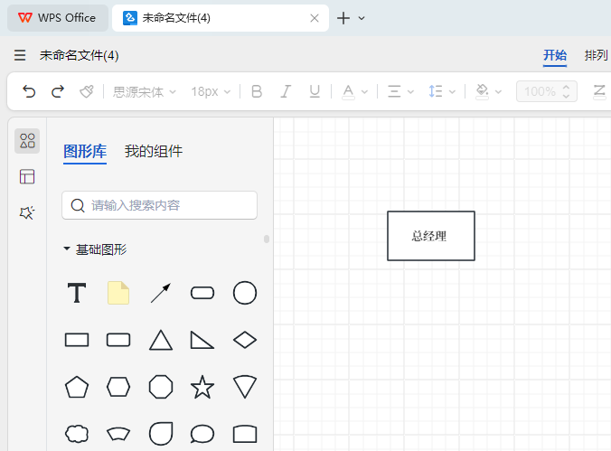Select the 图形库 tab

(85, 151)
